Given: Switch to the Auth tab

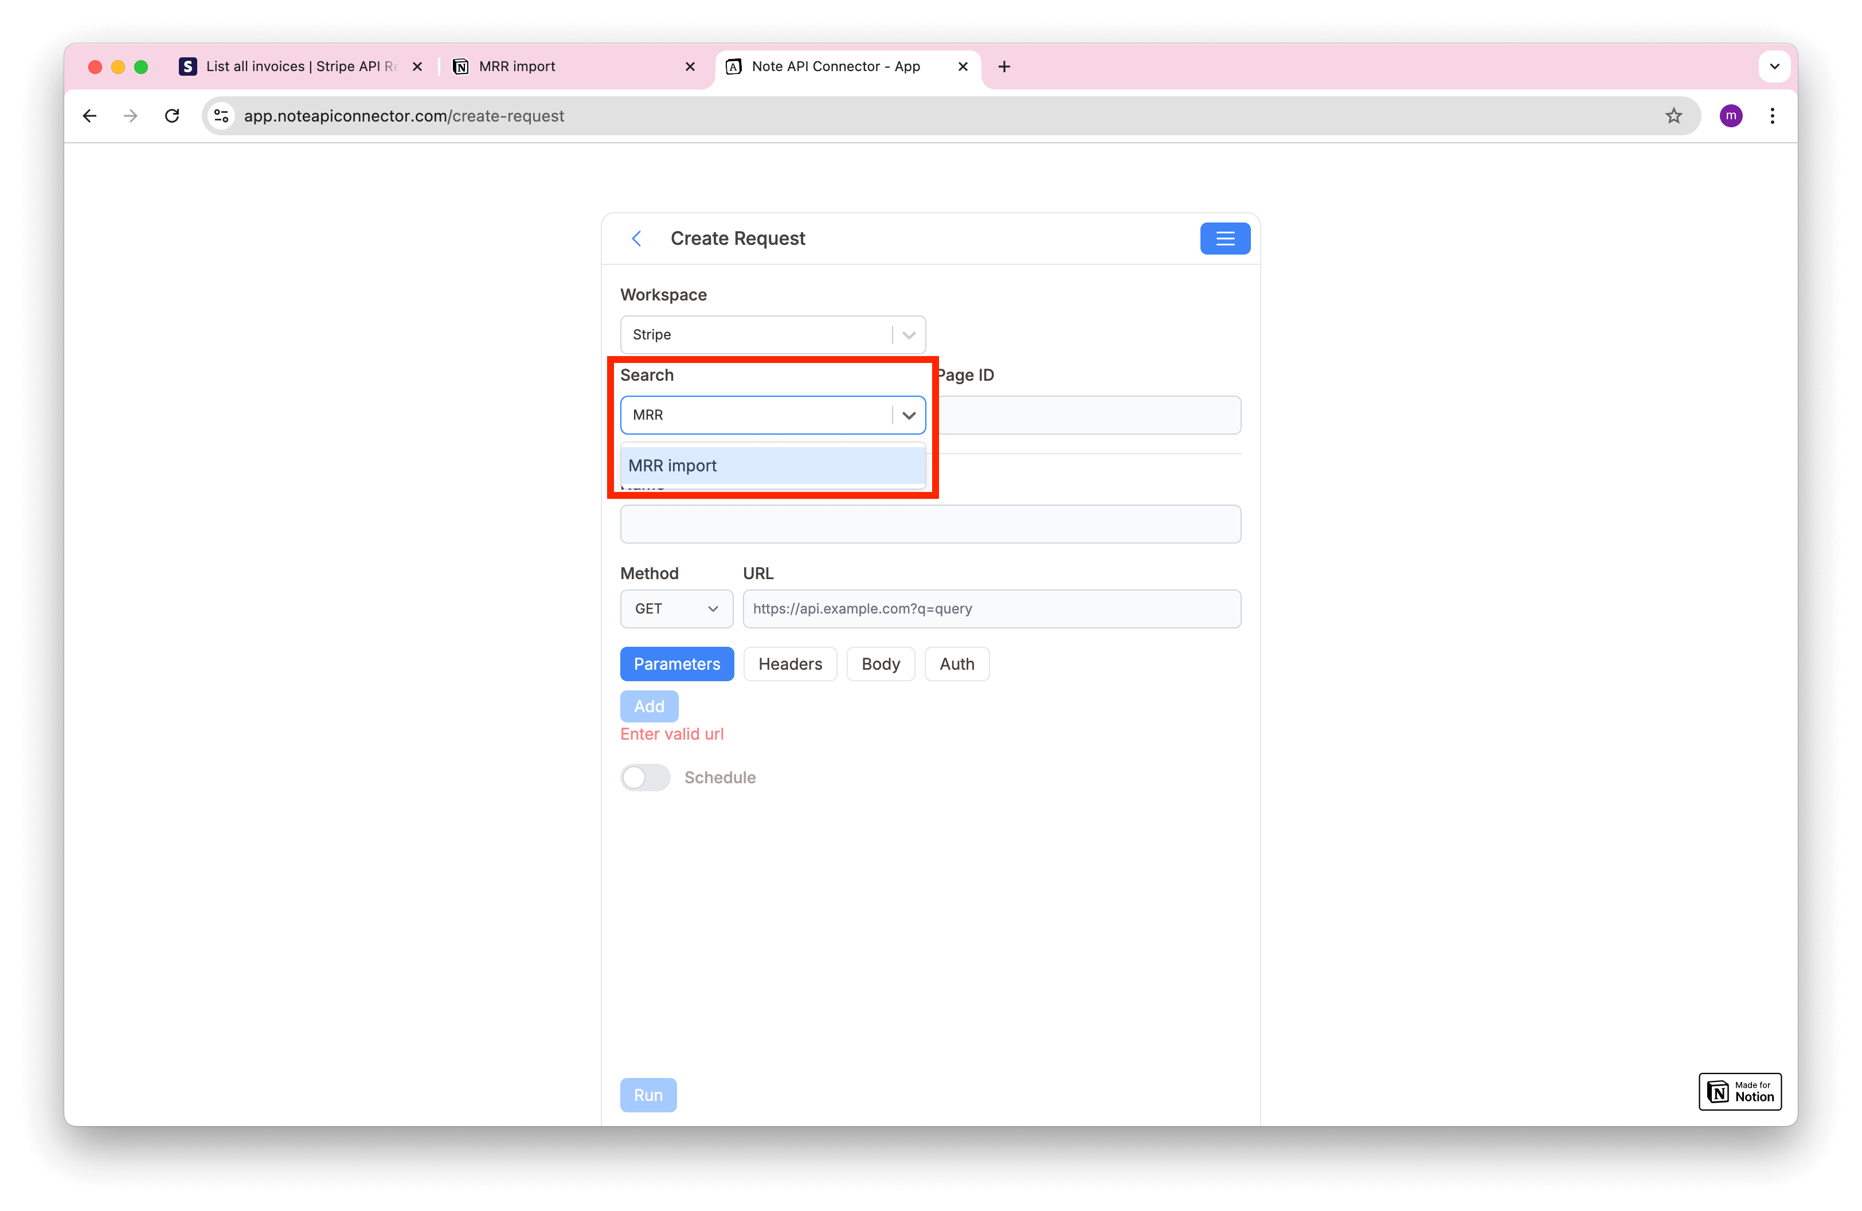Looking at the screenshot, I should [957, 664].
